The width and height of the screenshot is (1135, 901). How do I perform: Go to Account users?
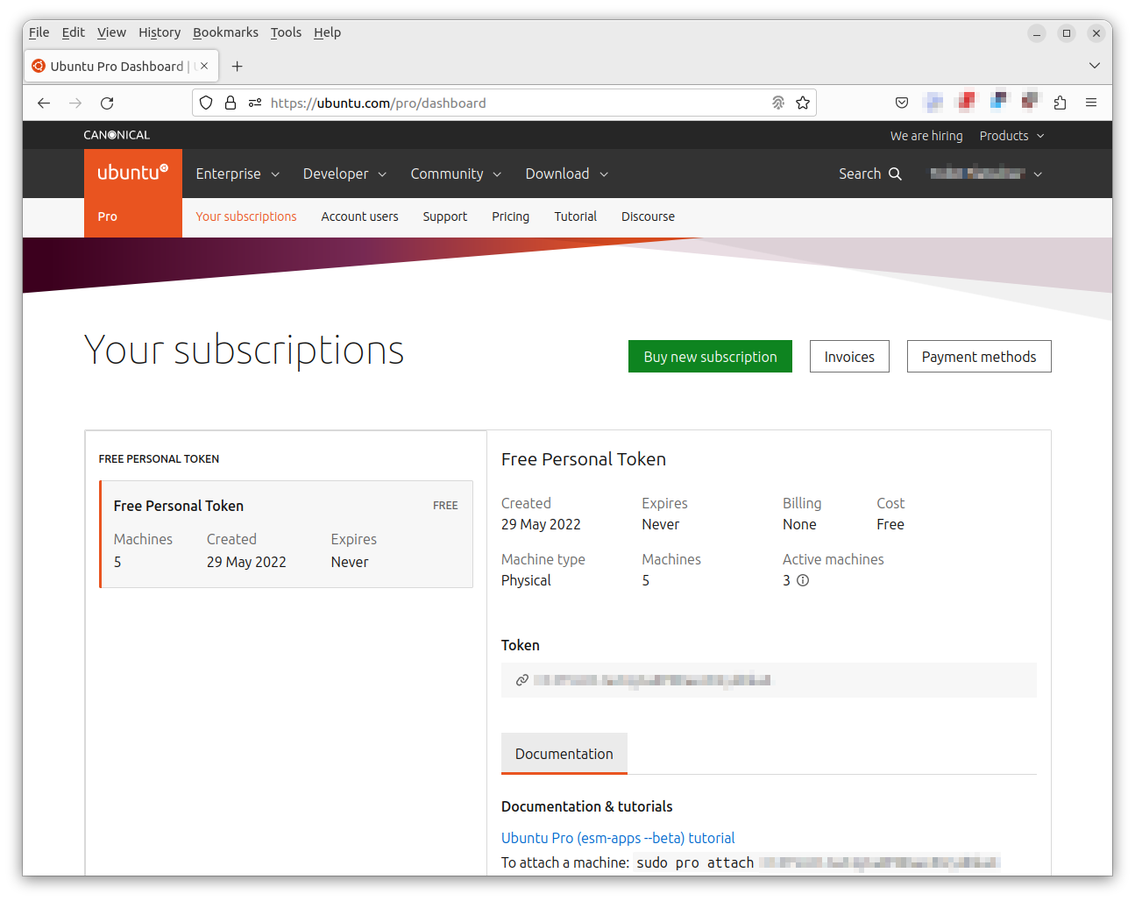(359, 216)
